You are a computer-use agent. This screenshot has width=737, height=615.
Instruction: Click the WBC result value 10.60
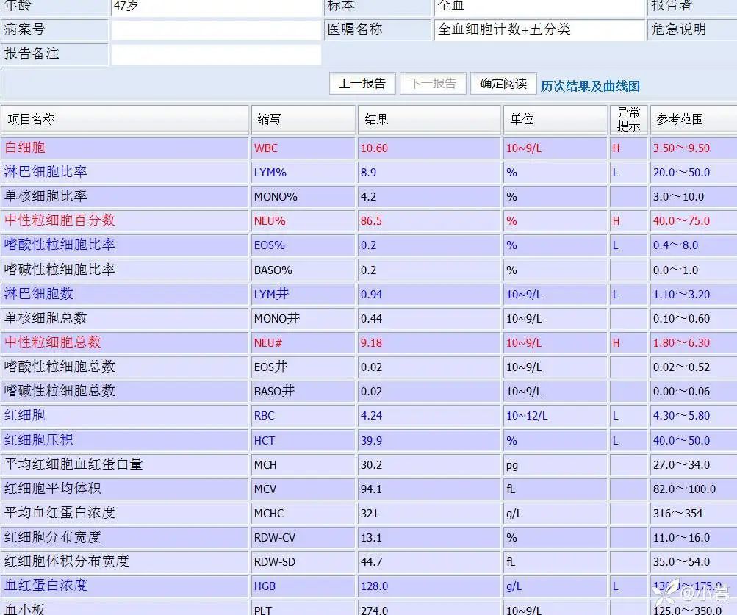(x=374, y=148)
